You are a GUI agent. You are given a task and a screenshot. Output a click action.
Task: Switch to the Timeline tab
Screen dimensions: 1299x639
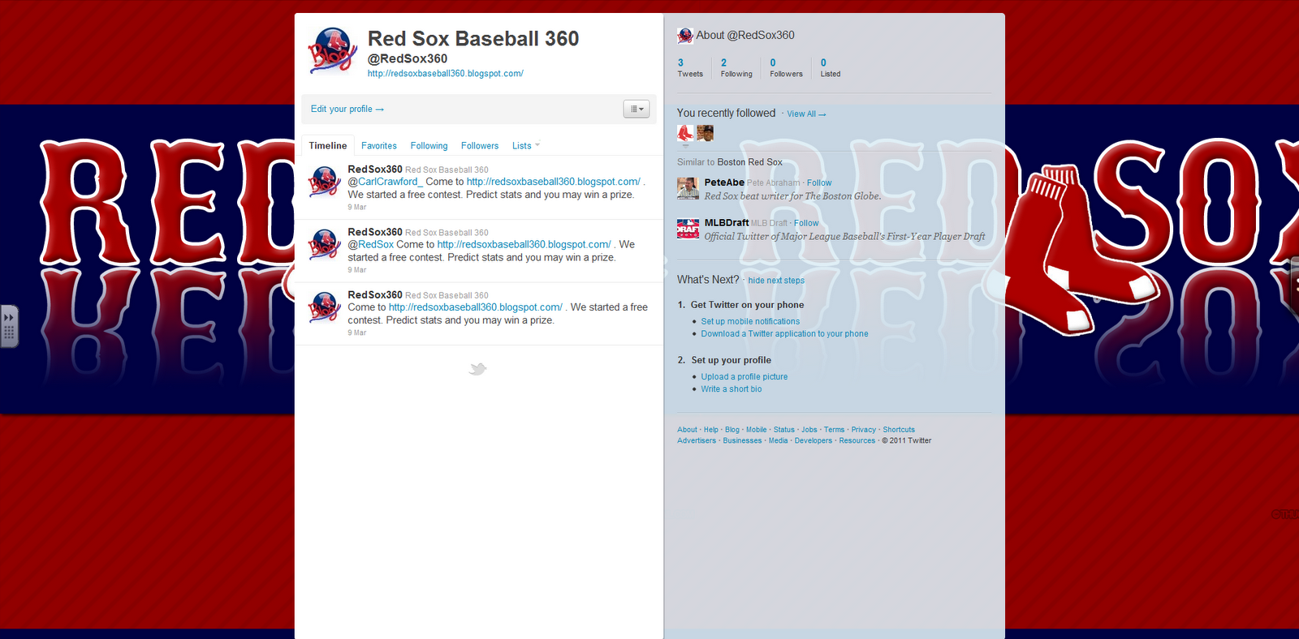click(x=328, y=146)
